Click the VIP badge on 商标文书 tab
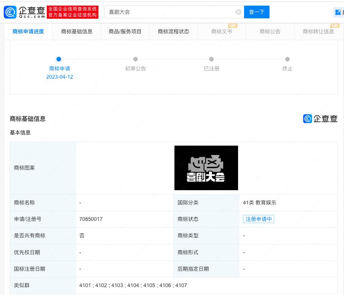The image size is (344, 295). [233, 25]
